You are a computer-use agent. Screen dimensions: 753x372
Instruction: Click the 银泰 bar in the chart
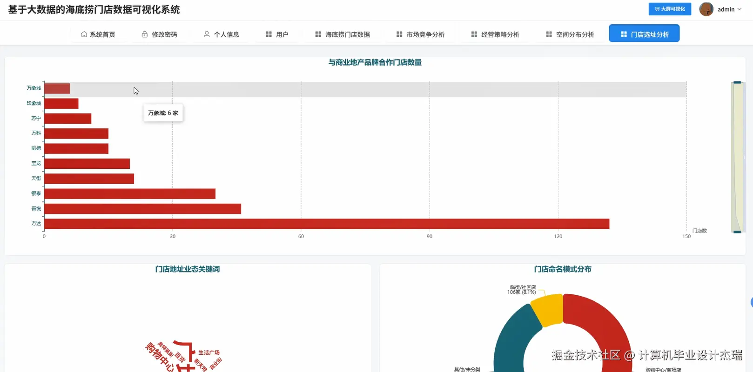(x=130, y=193)
